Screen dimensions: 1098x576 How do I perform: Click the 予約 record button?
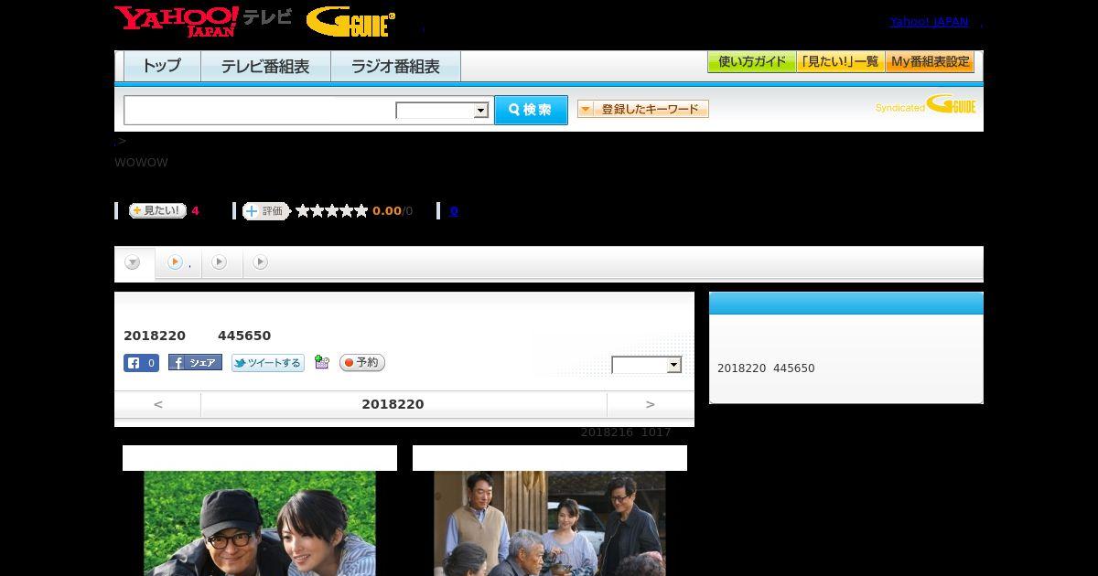(362, 363)
